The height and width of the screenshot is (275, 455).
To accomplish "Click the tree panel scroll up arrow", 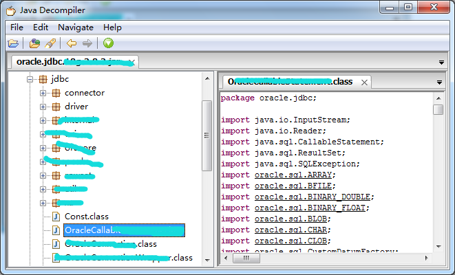I will (207, 78).
